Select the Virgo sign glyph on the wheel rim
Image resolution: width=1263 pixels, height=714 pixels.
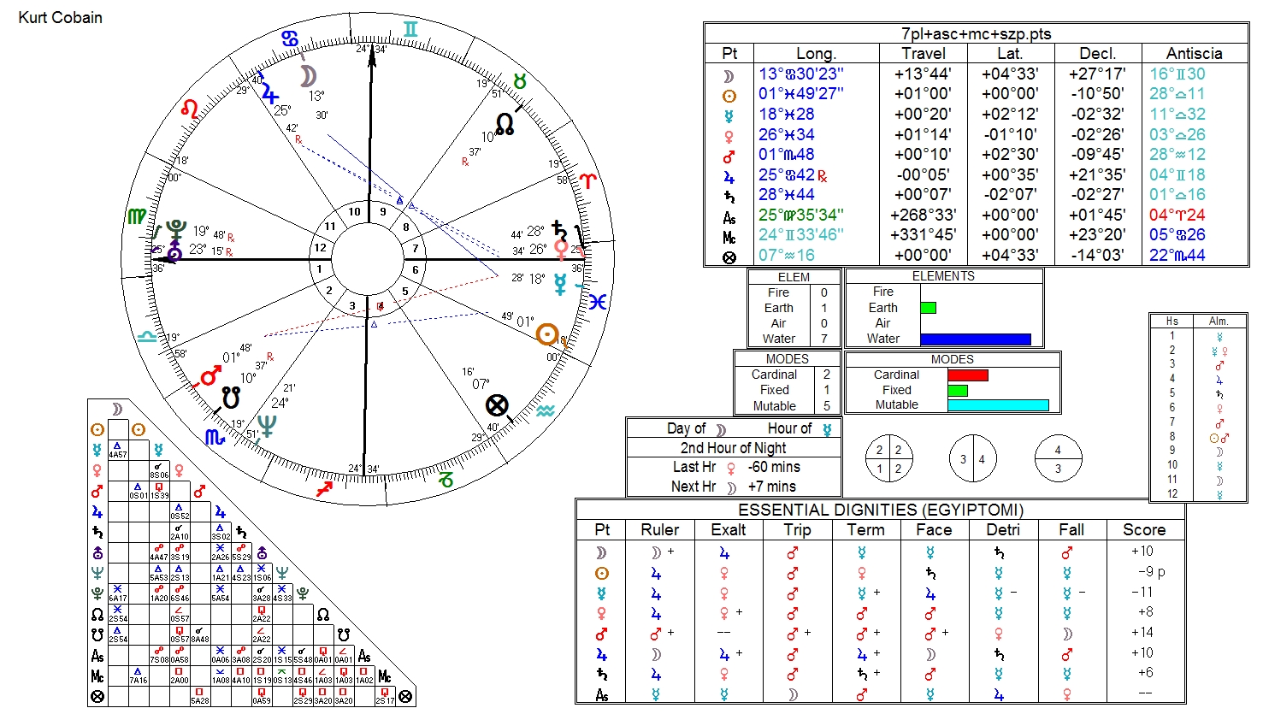137,216
